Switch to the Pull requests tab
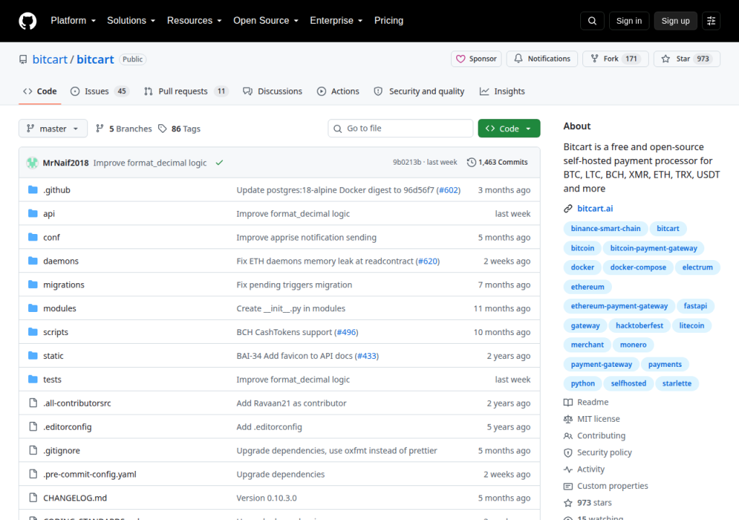 [x=186, y=91]
